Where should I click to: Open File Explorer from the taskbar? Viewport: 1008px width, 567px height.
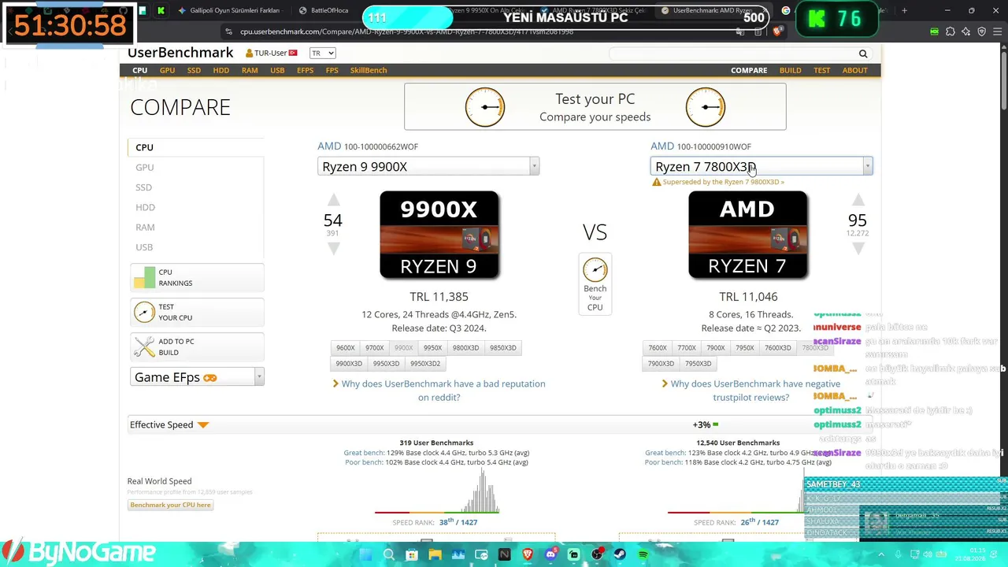[435, 555]
